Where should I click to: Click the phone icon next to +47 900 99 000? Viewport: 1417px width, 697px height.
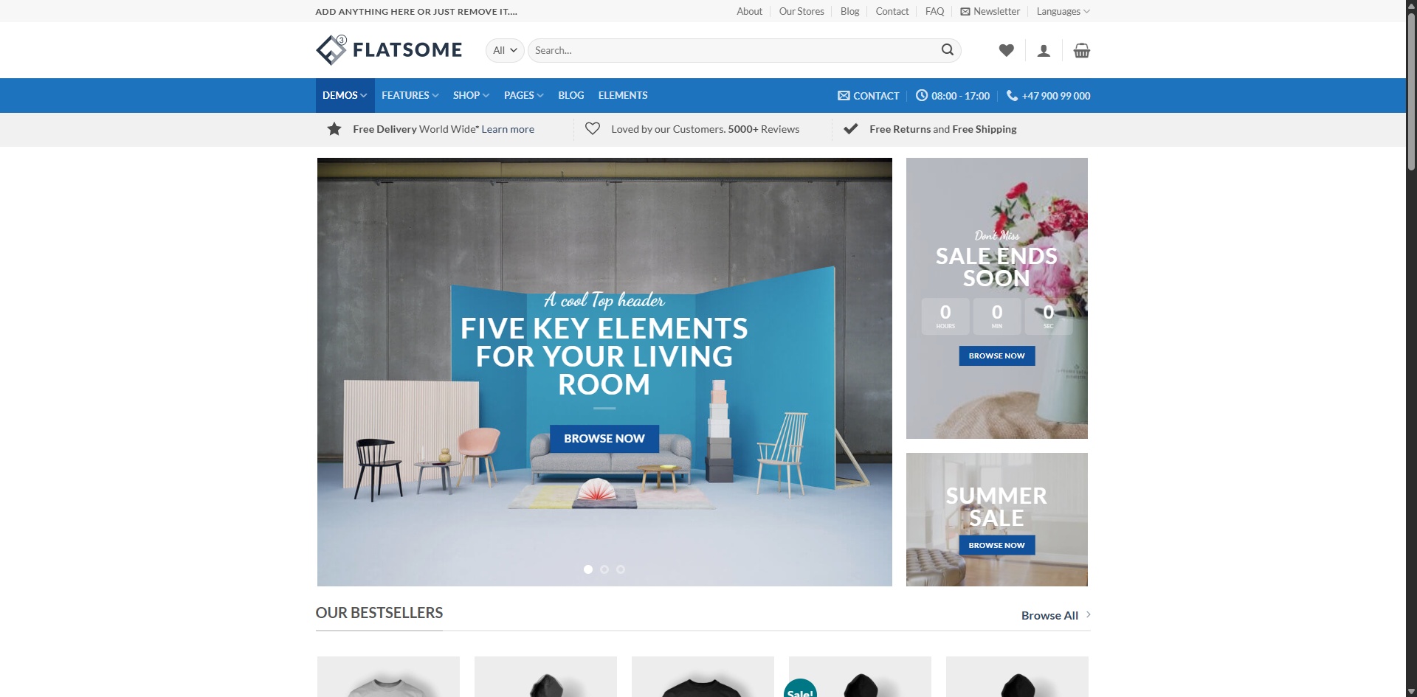click(x=1012, y=95)
